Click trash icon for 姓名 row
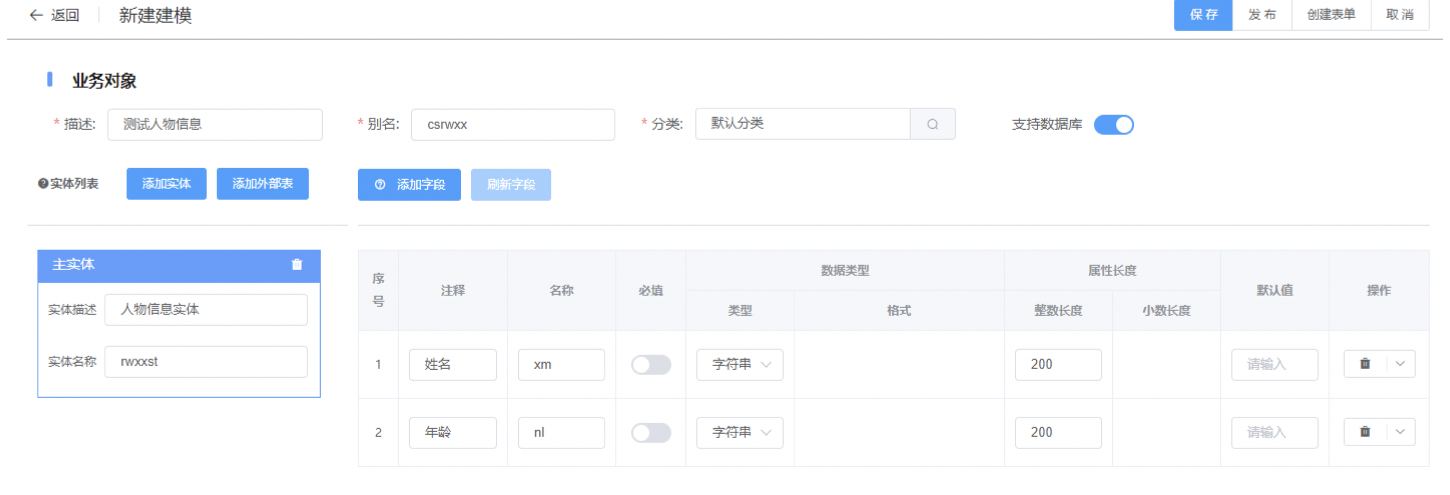Viewport: 1450px width, 495px height. click(x=1365, y=364)
